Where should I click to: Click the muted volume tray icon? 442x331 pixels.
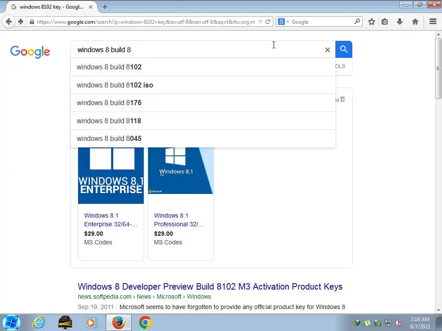[x=398, y=323]
